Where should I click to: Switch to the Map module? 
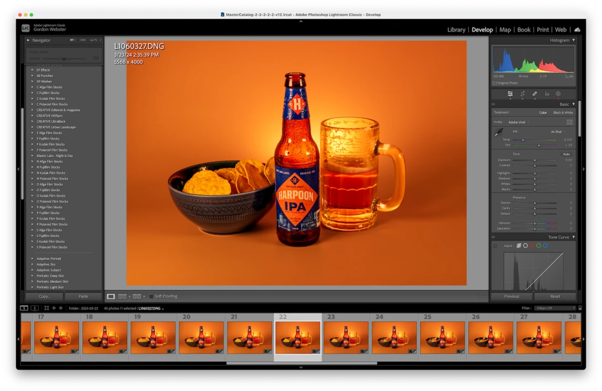click(505, 30)
